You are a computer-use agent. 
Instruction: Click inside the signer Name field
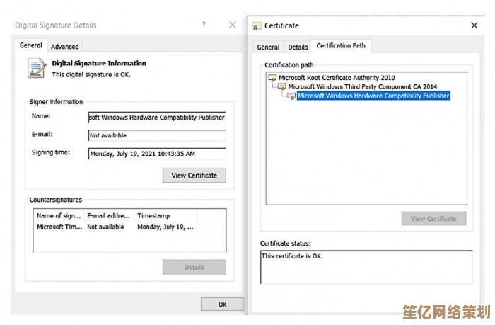coord(156,118)
